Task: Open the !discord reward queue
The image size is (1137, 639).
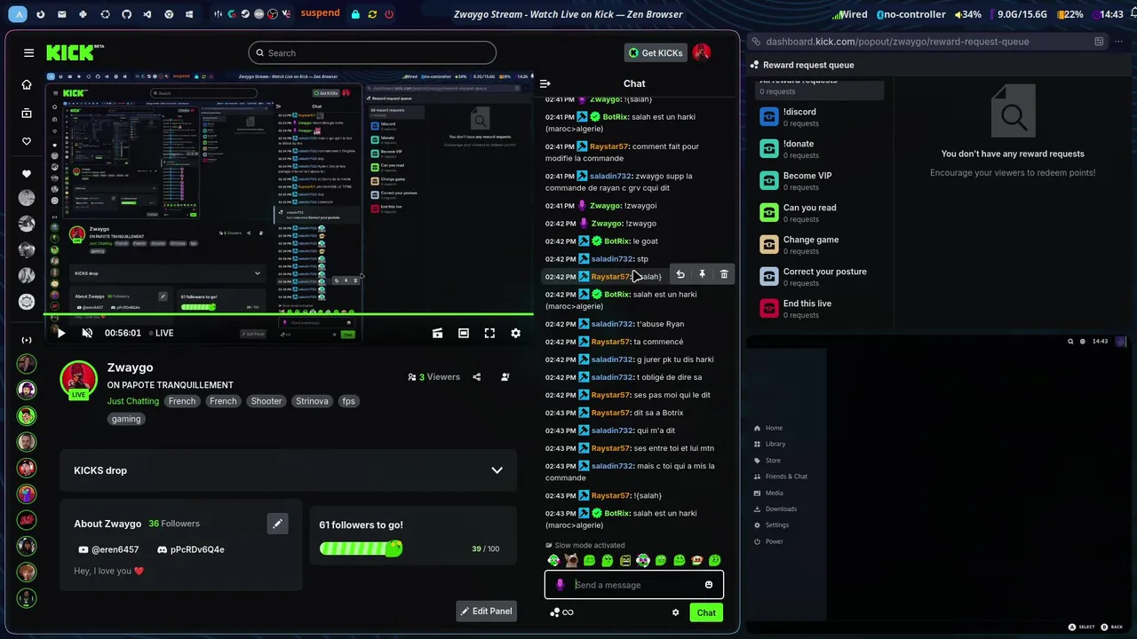Action: coord(822,117)
